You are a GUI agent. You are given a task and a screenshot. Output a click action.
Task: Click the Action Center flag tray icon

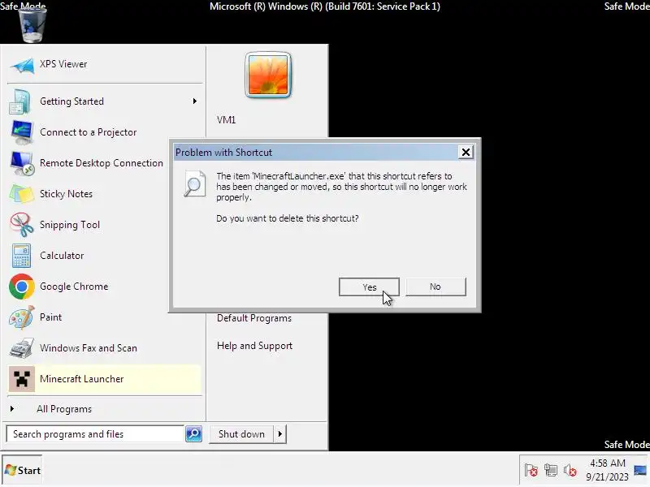click(x=531, y=471)
